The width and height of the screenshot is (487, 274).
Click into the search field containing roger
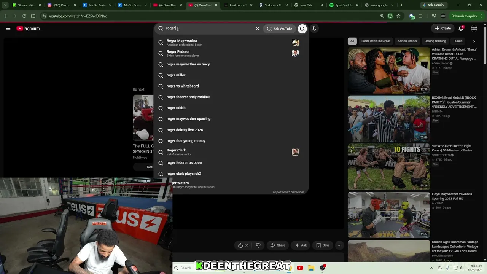point(209,29)
